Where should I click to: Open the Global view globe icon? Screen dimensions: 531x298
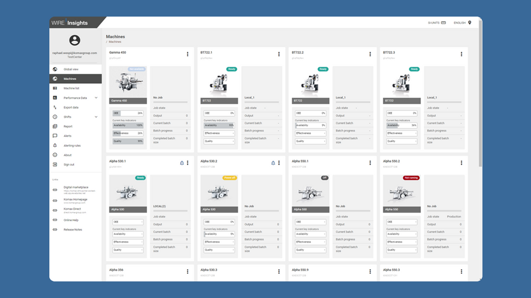(55, 70)
